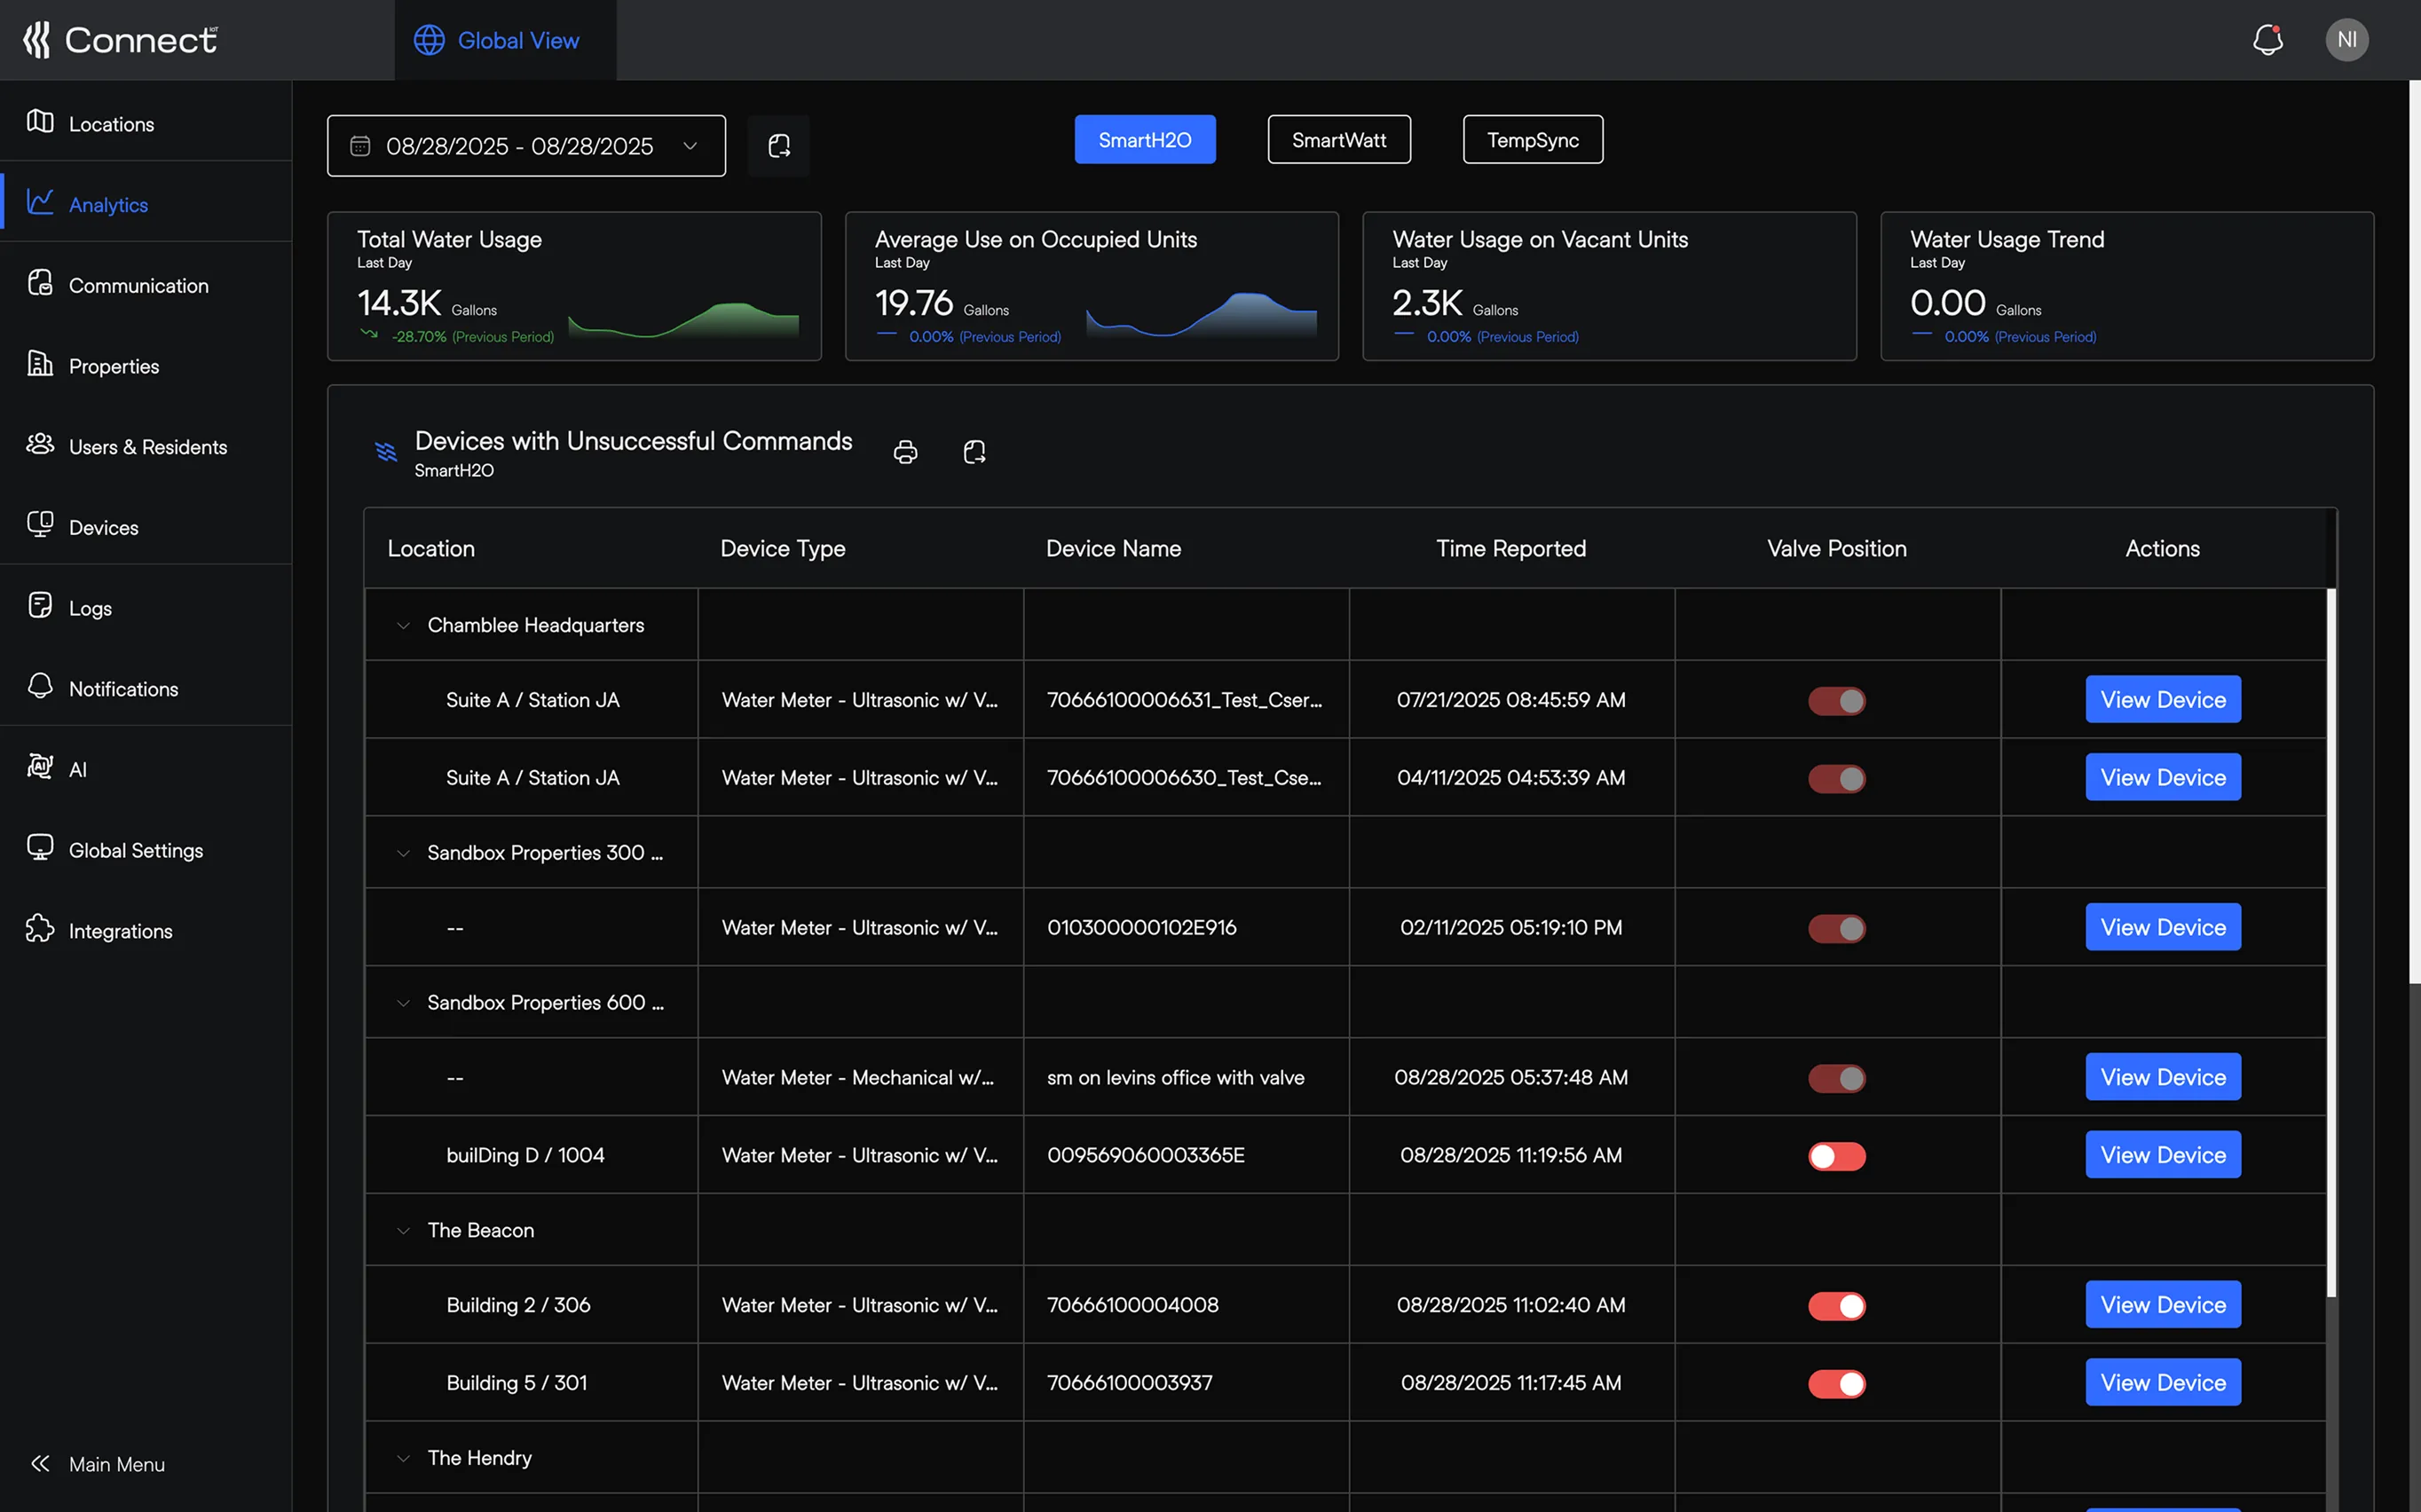Collapse the Chamblee Headquarters group
Screen dimensions: 2421x1512
point(403,626)
